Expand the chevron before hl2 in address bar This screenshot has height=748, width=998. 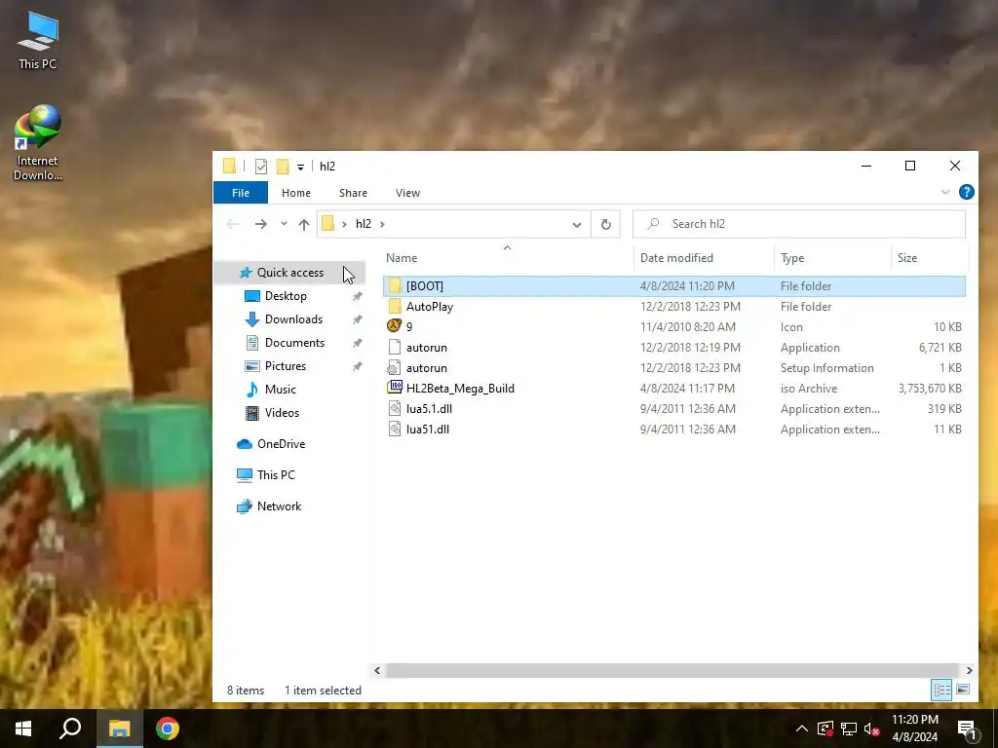tap(344, 224)
